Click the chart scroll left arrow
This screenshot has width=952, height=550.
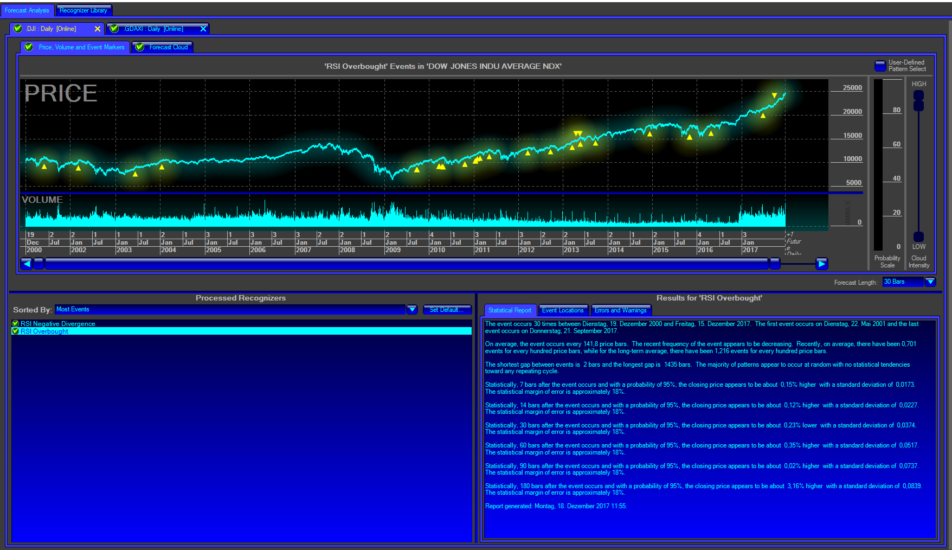pyautogui.click(x=27, y=264)
